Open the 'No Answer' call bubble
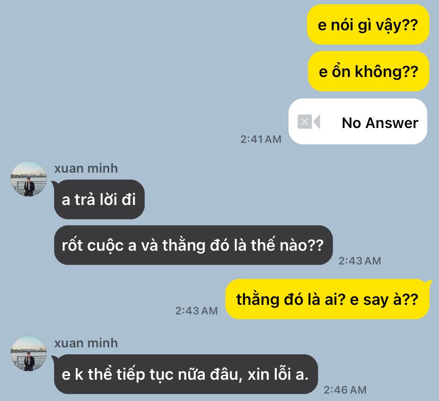This screenshot has width=439, height=401. click(x=358, y=122)
